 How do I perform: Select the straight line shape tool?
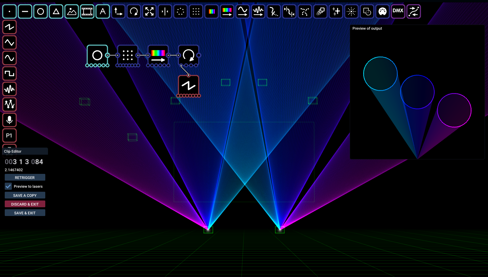[x=25, y=11]
